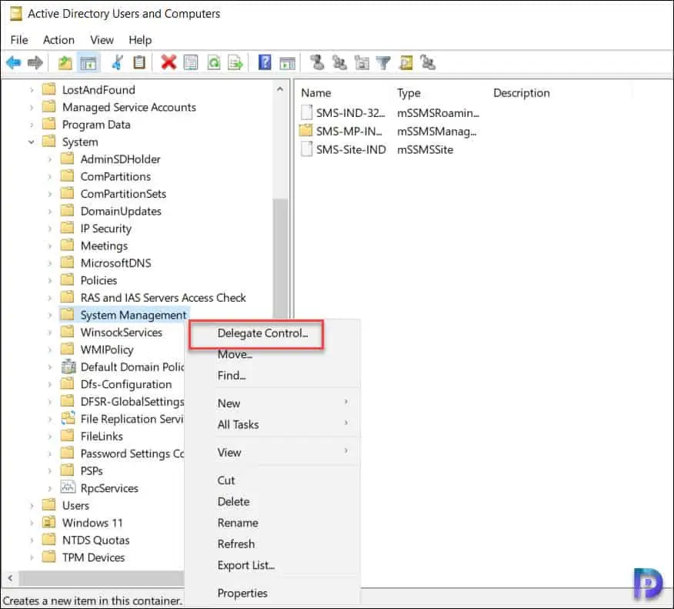Click the Create new organizational unit icon
The image size is (674, 609).
(362, 63)
